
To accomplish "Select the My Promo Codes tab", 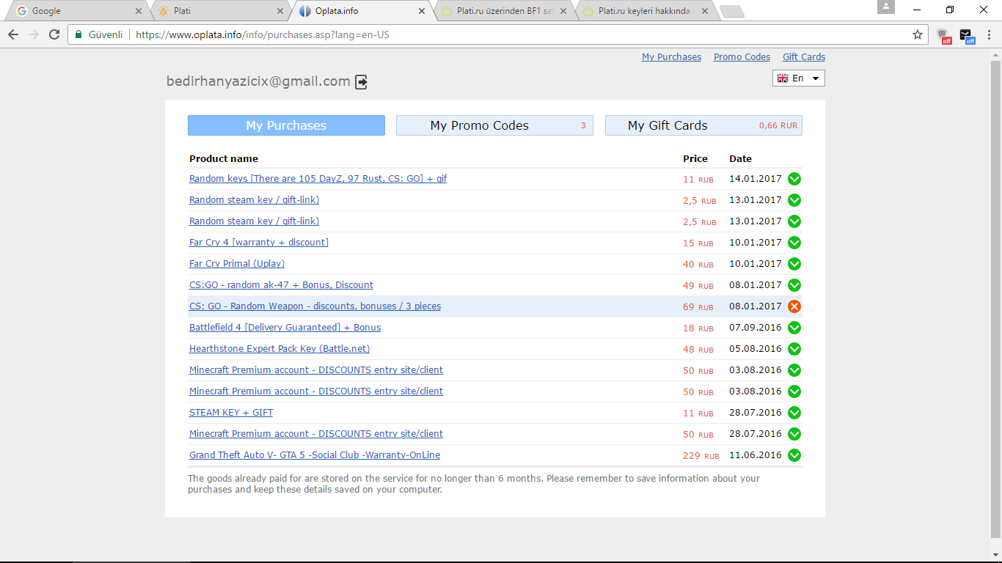I will pyautogui.click(x=494, y=125).
